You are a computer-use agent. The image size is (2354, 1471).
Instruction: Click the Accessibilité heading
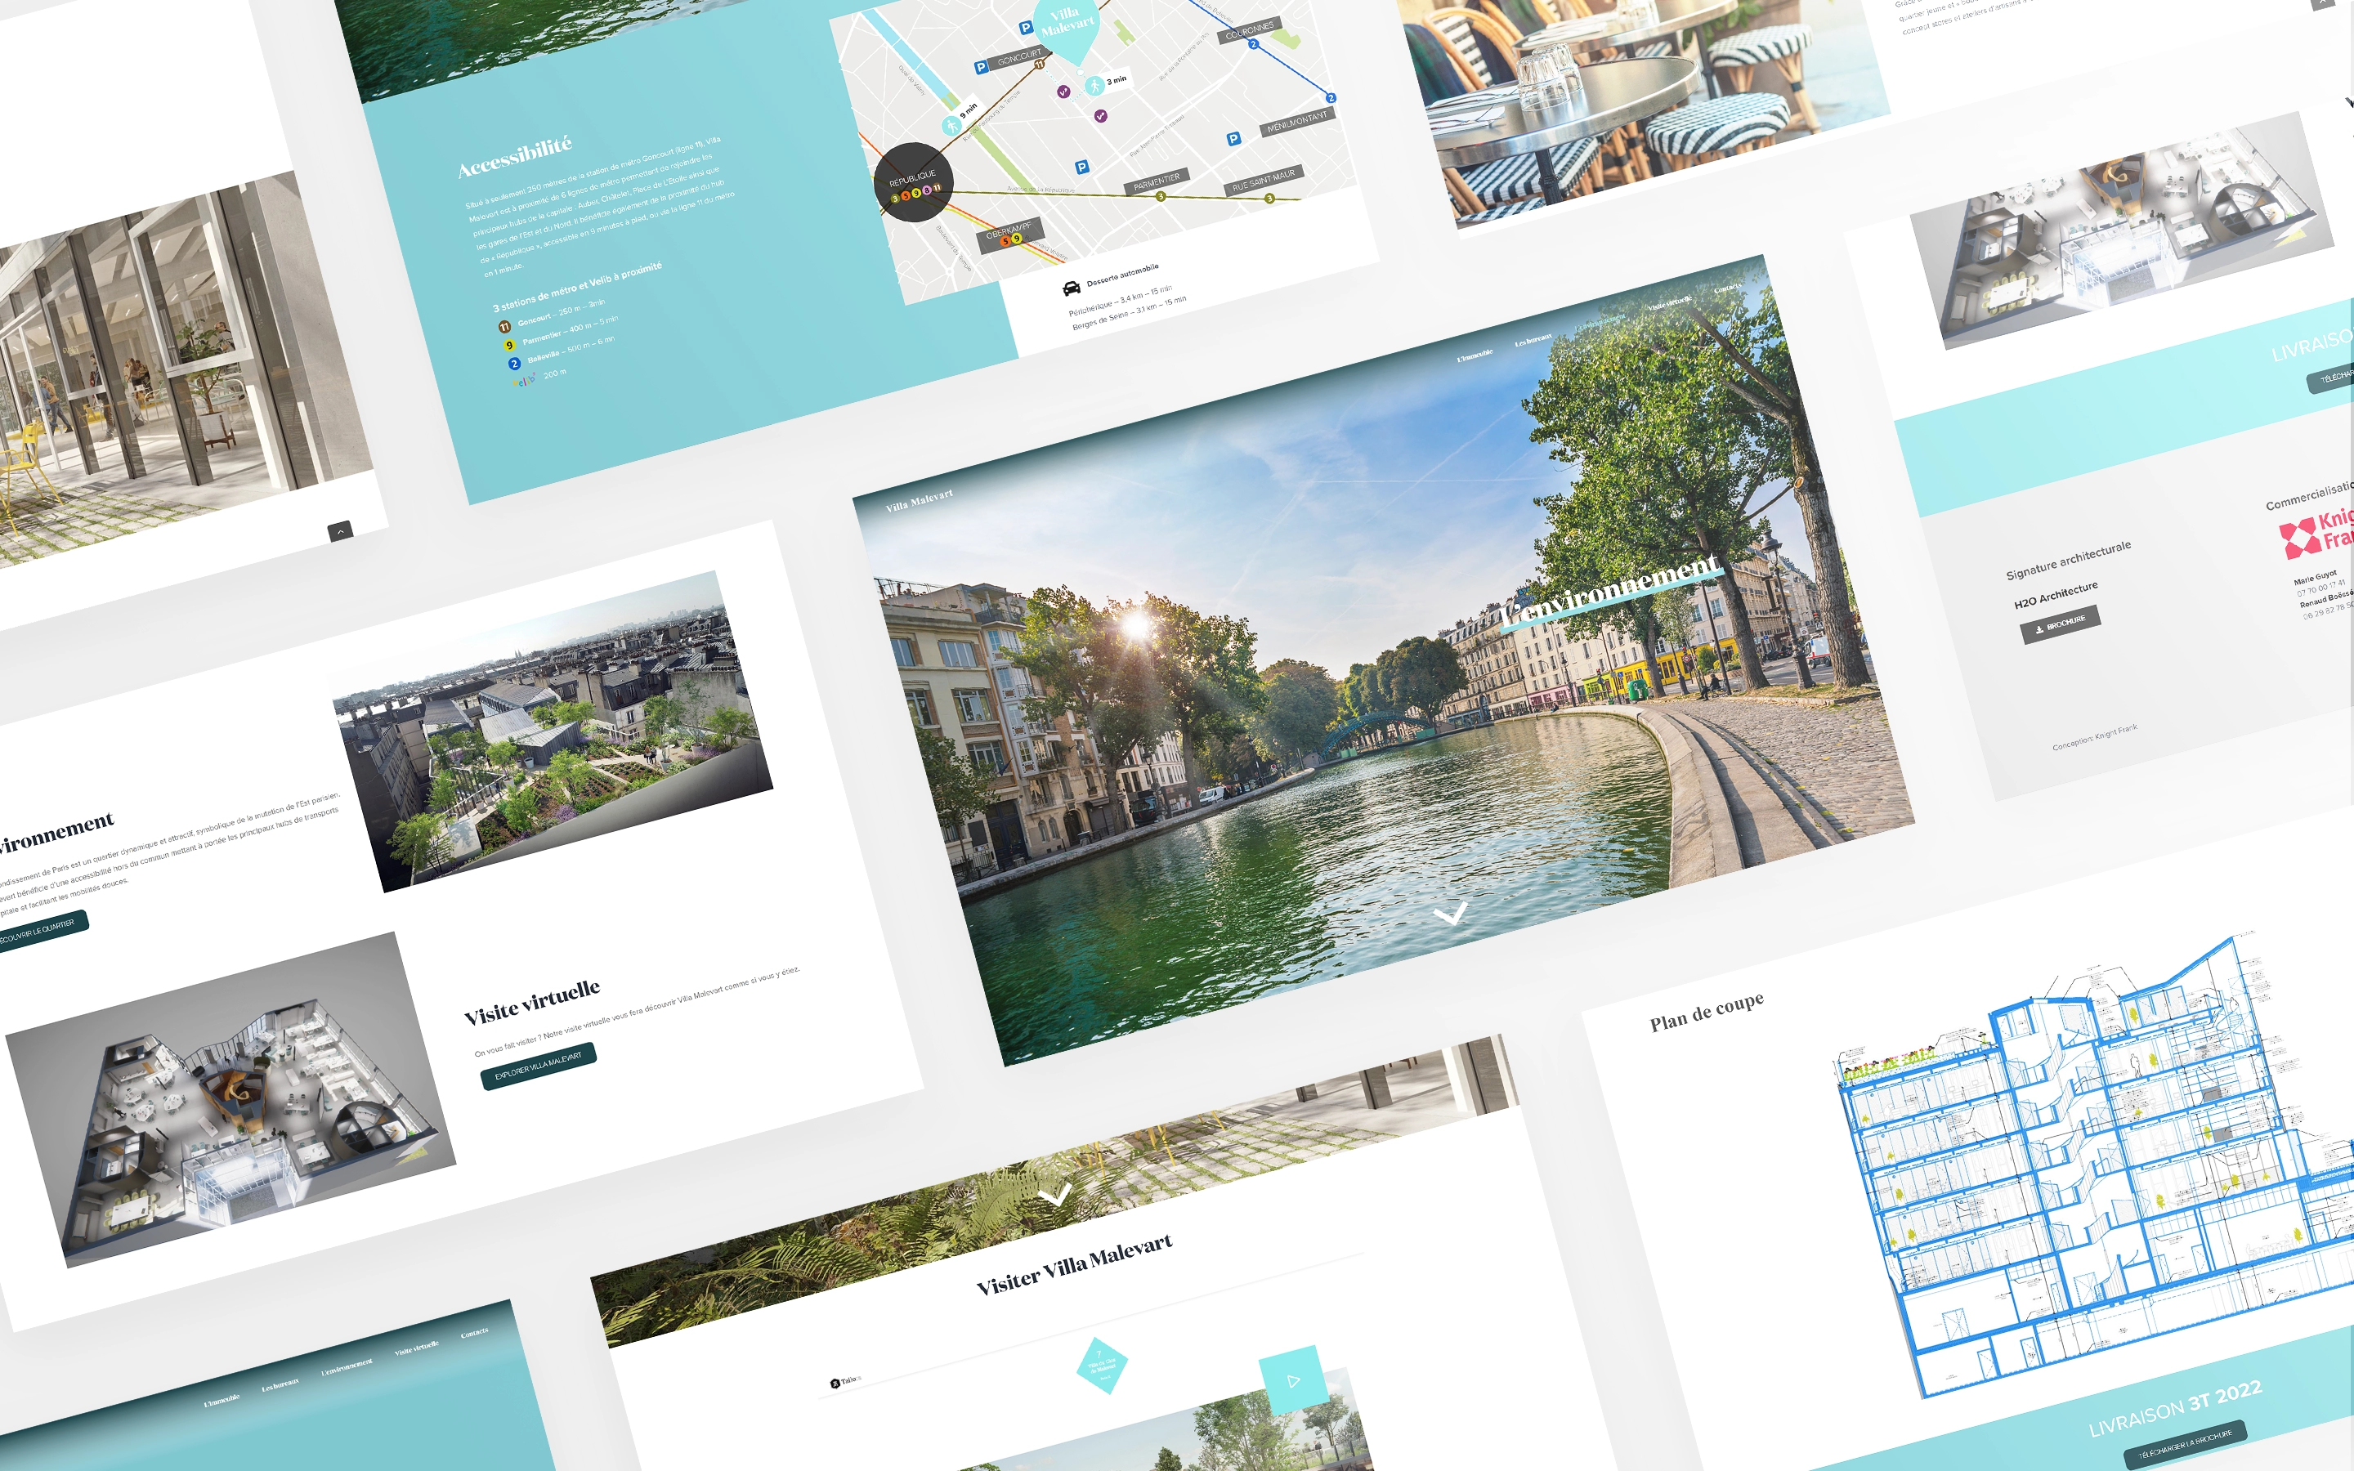[x=515, y=158]
